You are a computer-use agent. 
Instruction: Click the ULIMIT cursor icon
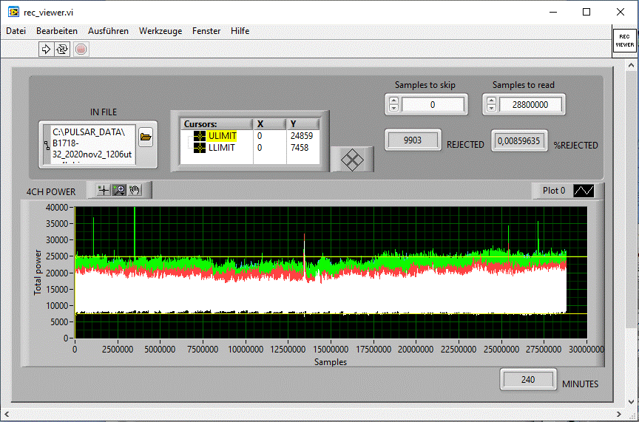(x=199, y=136)
